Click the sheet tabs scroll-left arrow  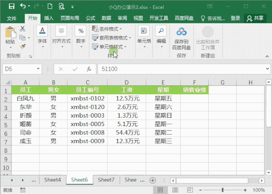point(12,180)
